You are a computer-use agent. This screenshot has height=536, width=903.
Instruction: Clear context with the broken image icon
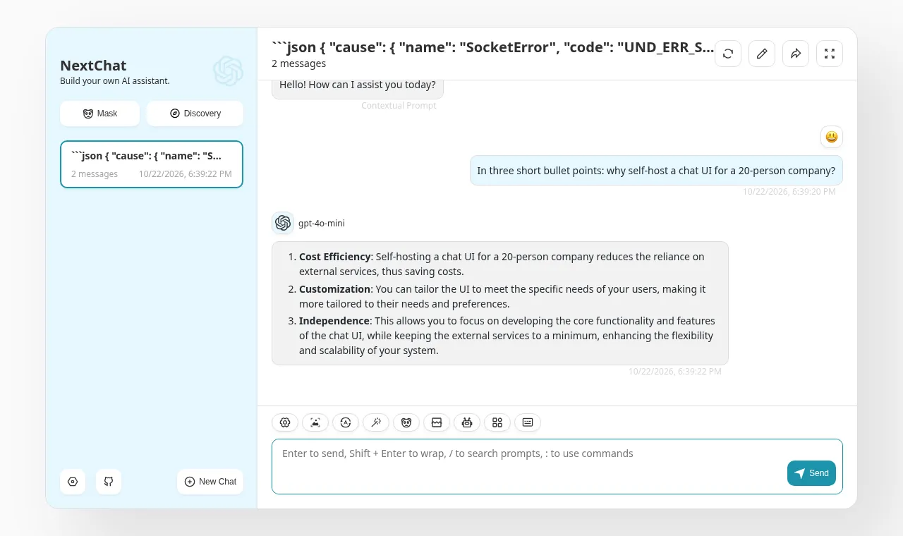tap(437, 422)
